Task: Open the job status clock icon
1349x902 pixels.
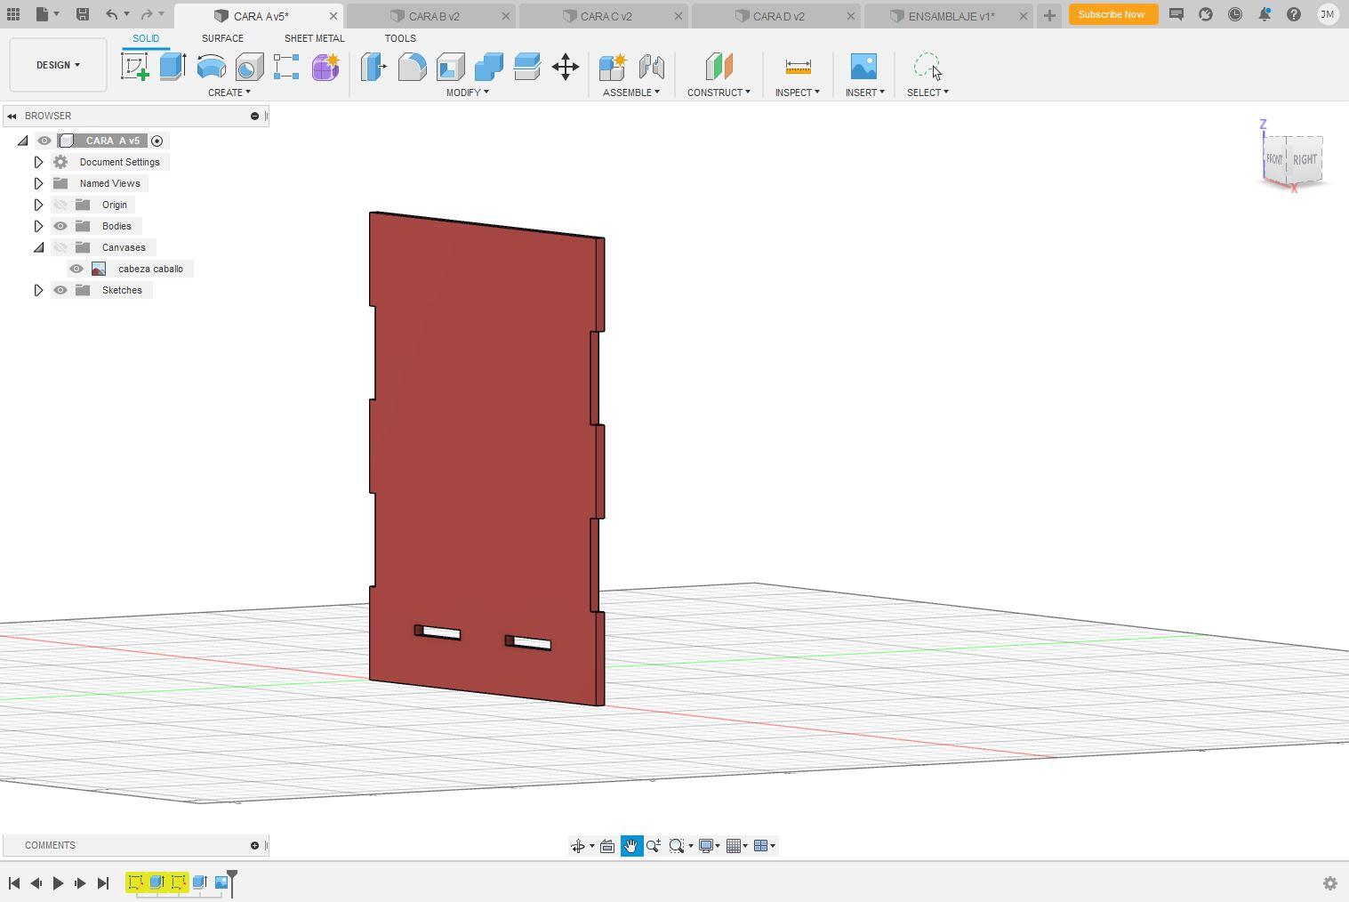Action: pos(1235,14)
